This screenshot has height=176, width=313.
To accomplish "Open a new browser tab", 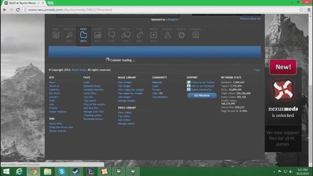I will pos(50,3).
